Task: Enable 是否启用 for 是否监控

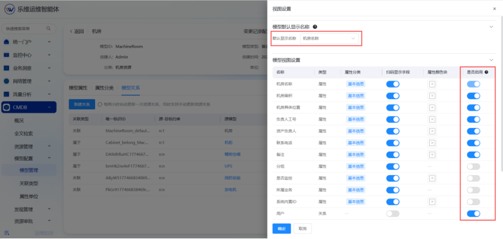Action: (473, 178)
